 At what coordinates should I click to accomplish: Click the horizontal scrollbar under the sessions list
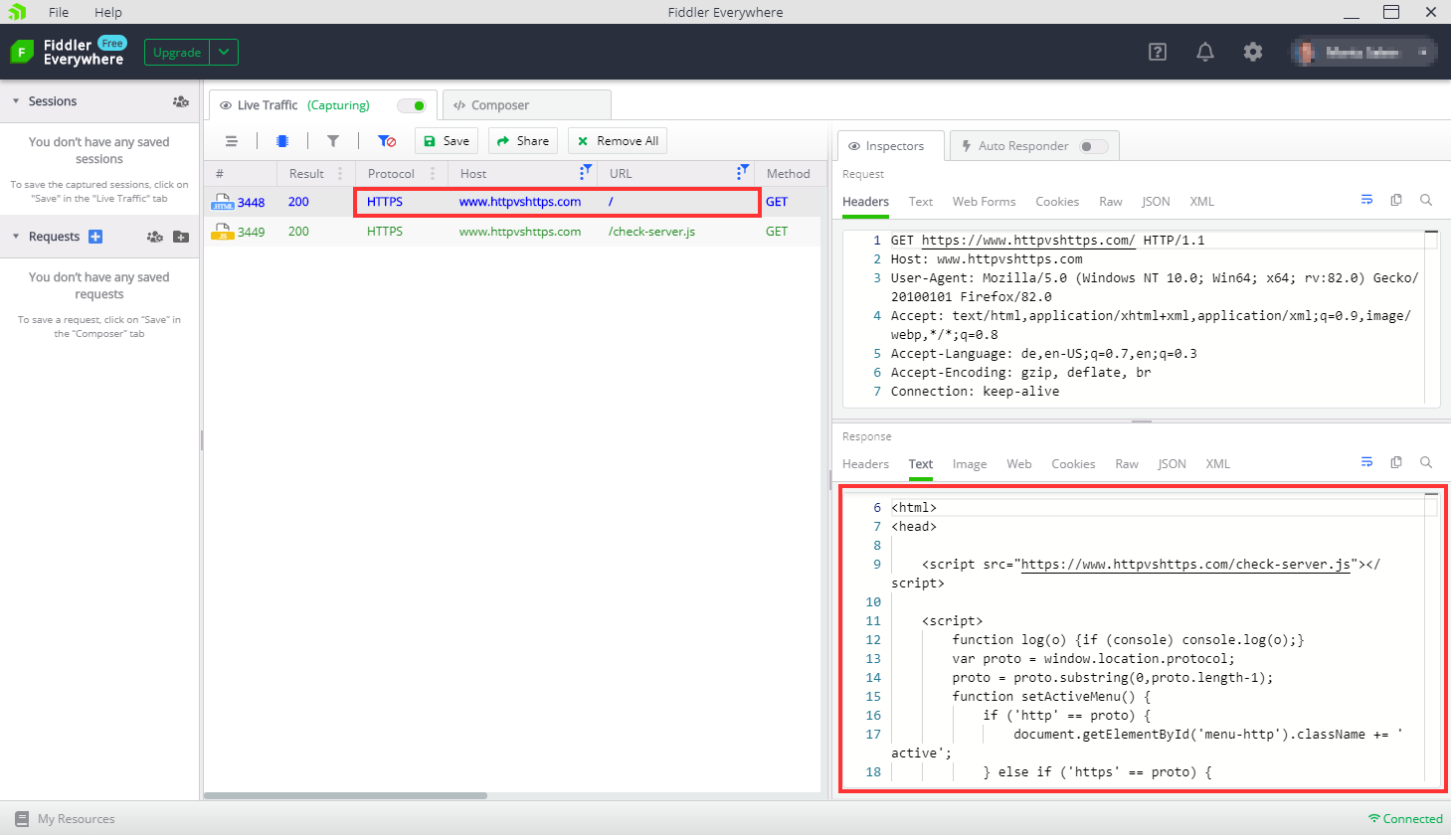click(x=345, y=795)
